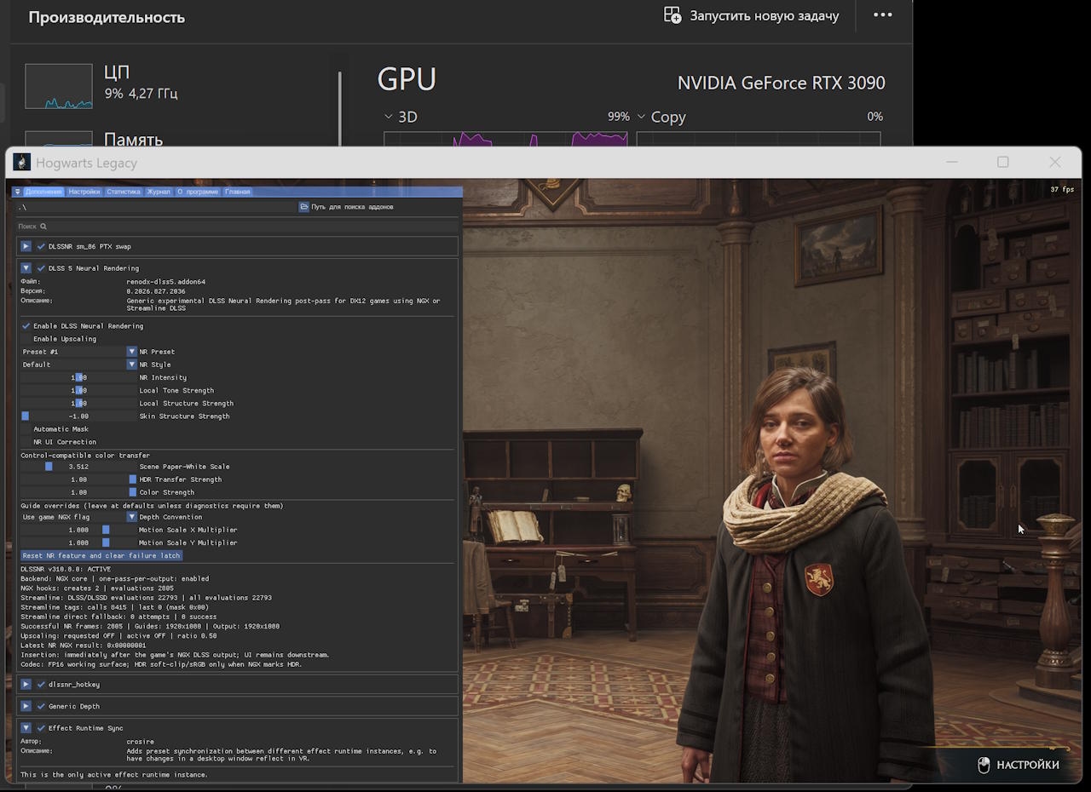The height and width of the screenshot is (792, 1091).
Task: Switch to the Дополнения tab
Action: (x=43, y=192)
